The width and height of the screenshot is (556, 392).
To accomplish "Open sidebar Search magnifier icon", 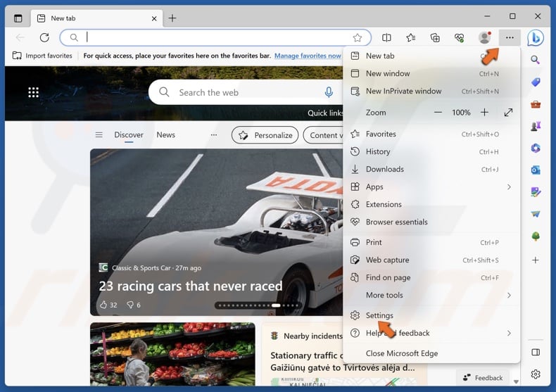I will coord(536,60).
